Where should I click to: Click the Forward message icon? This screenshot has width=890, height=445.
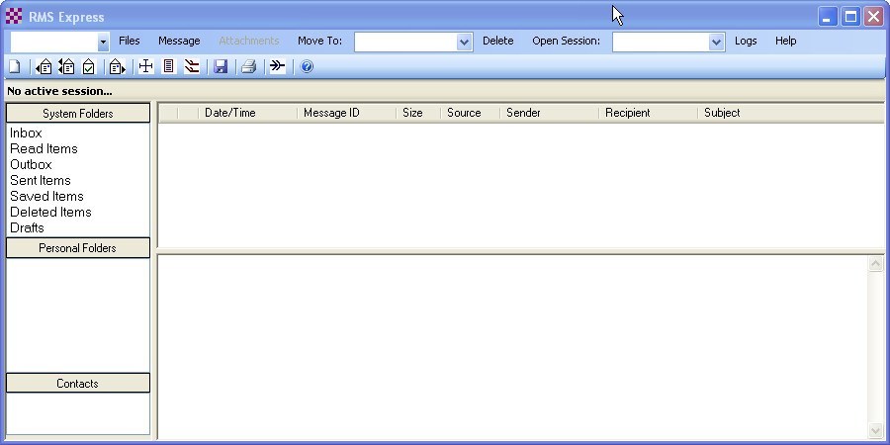click(117, 67)
